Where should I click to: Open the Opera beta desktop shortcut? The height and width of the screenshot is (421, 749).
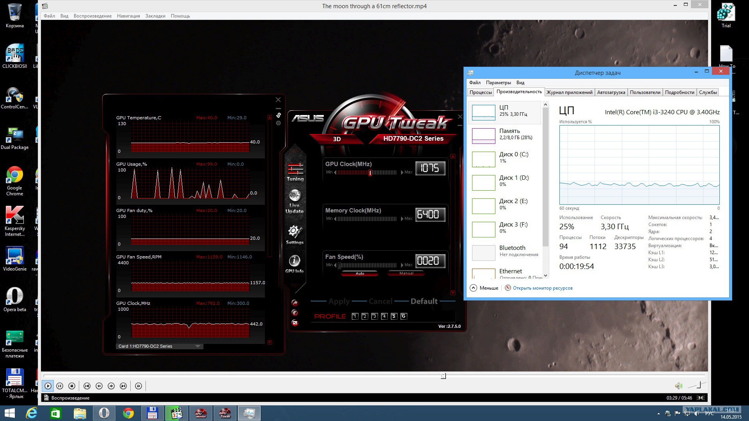point(15,299)
